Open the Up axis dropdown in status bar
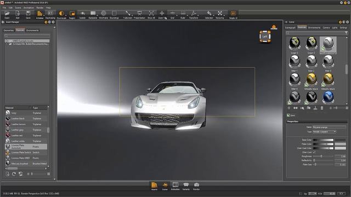Screen dimensions: 351x197 (x=313, y=194)
